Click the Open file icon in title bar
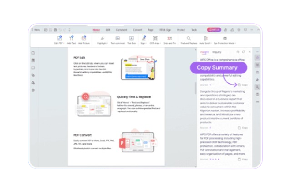Viewport: 292px width, 177px height. click(x=45, y=30)
